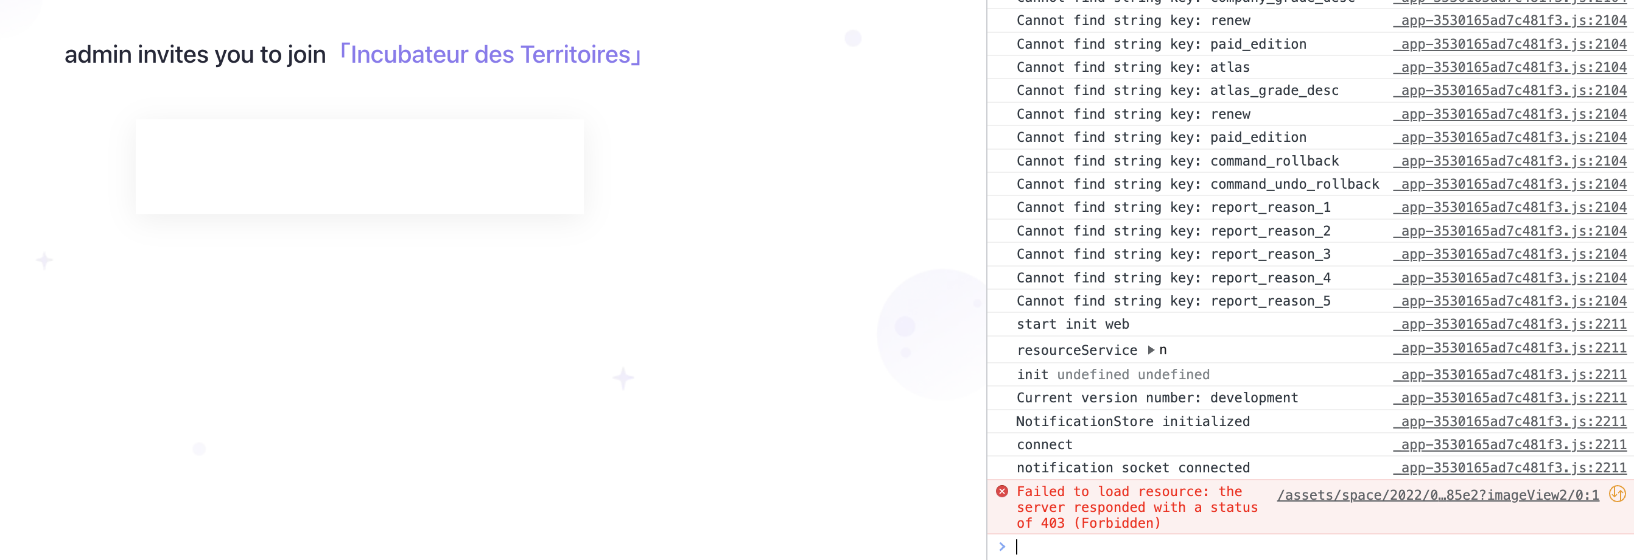1634x560 pixels.
Task: Click the blue console prompt chevron
Action: (x=1002, y=546)
